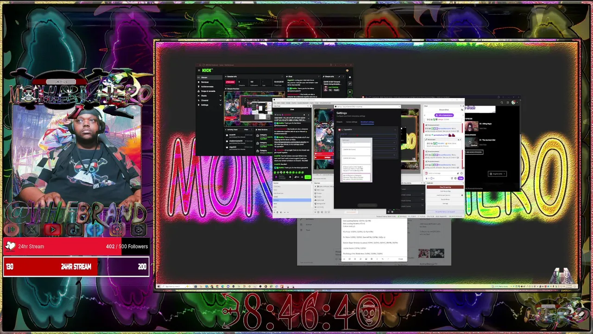Open the Tools menu in OBS
Screen dimensions: 593x334
coord(312,103)
